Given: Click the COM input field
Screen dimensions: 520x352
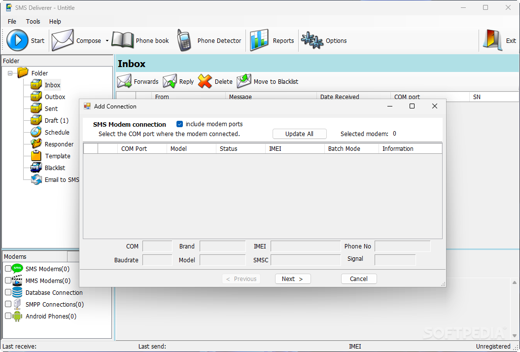Looking at the screenshot, I should (157, 246).
